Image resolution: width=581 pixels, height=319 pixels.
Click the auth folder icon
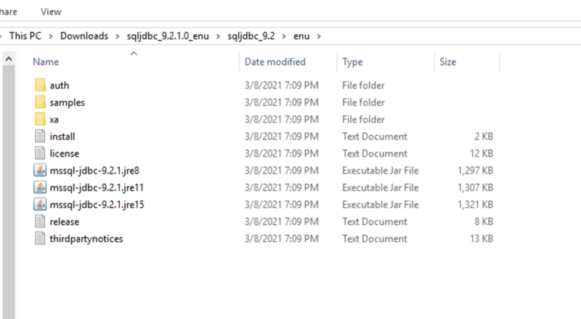tap(40, 86)
